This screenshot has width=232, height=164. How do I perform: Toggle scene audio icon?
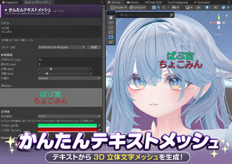pyautogui.click(x=216, y=7)
